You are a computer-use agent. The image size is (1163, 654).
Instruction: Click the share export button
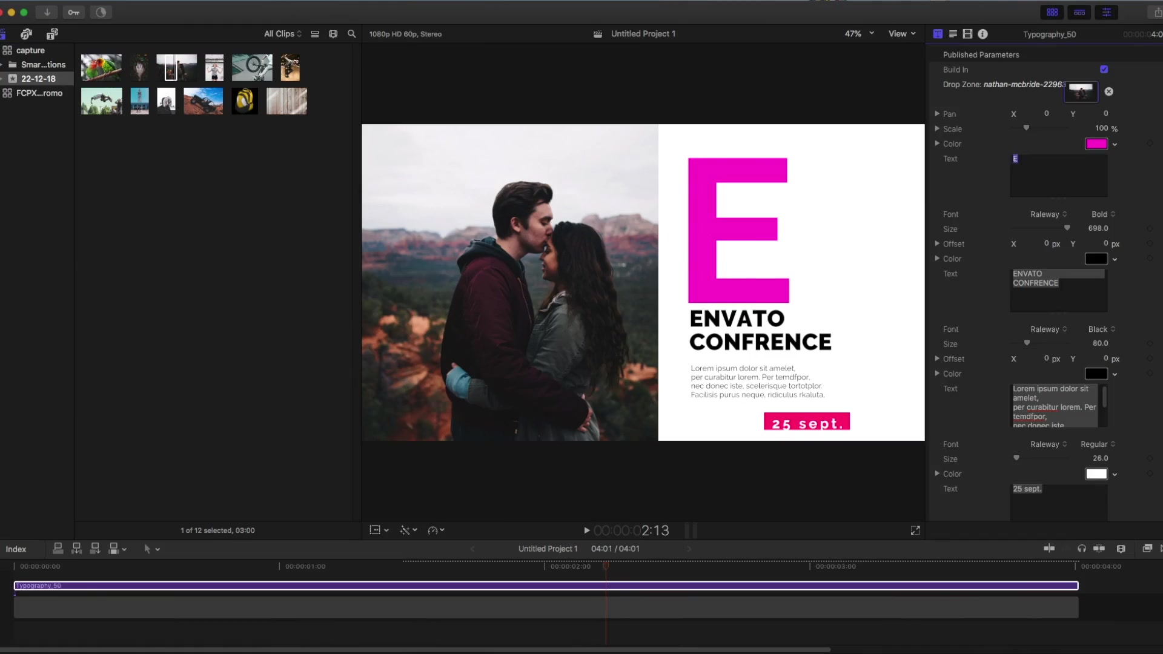click(x=1158, y=12)
